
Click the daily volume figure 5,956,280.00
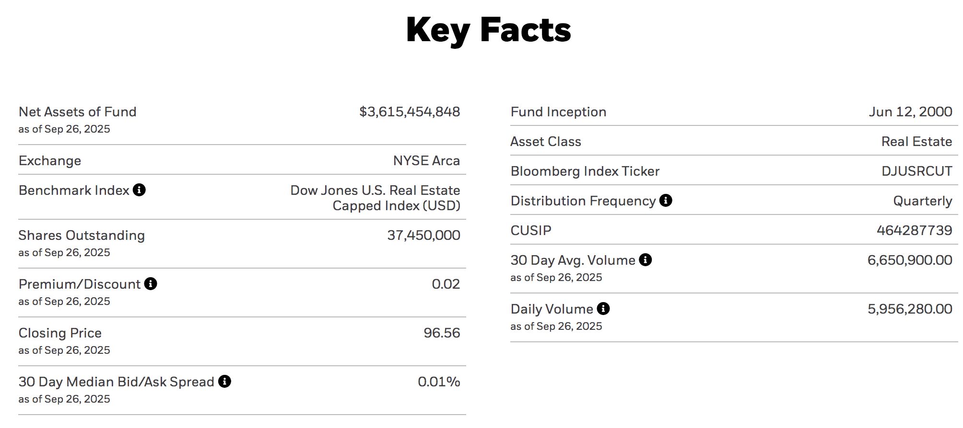pyautogui.click(x=909, y=309)
